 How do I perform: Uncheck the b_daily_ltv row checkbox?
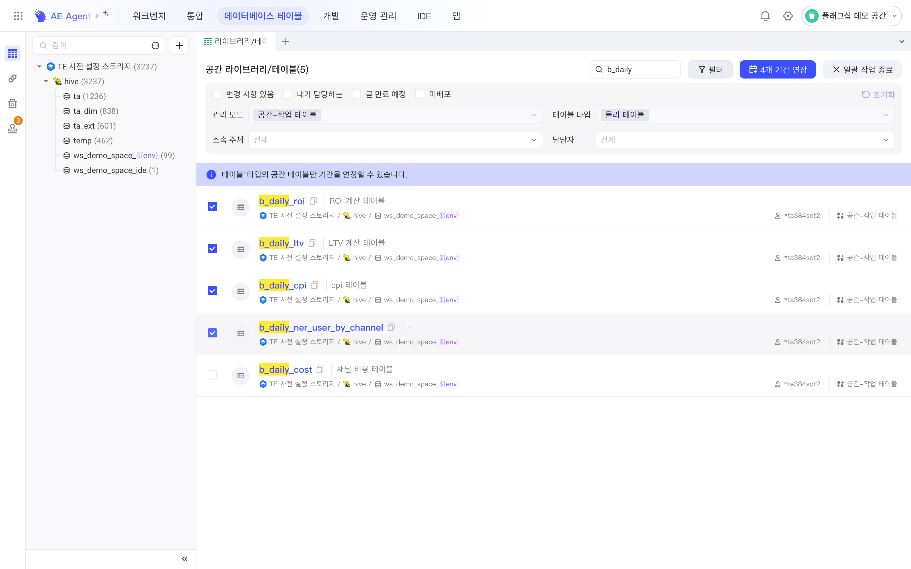click(x=212, y=249)
